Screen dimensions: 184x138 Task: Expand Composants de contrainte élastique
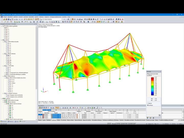(5, 73)
